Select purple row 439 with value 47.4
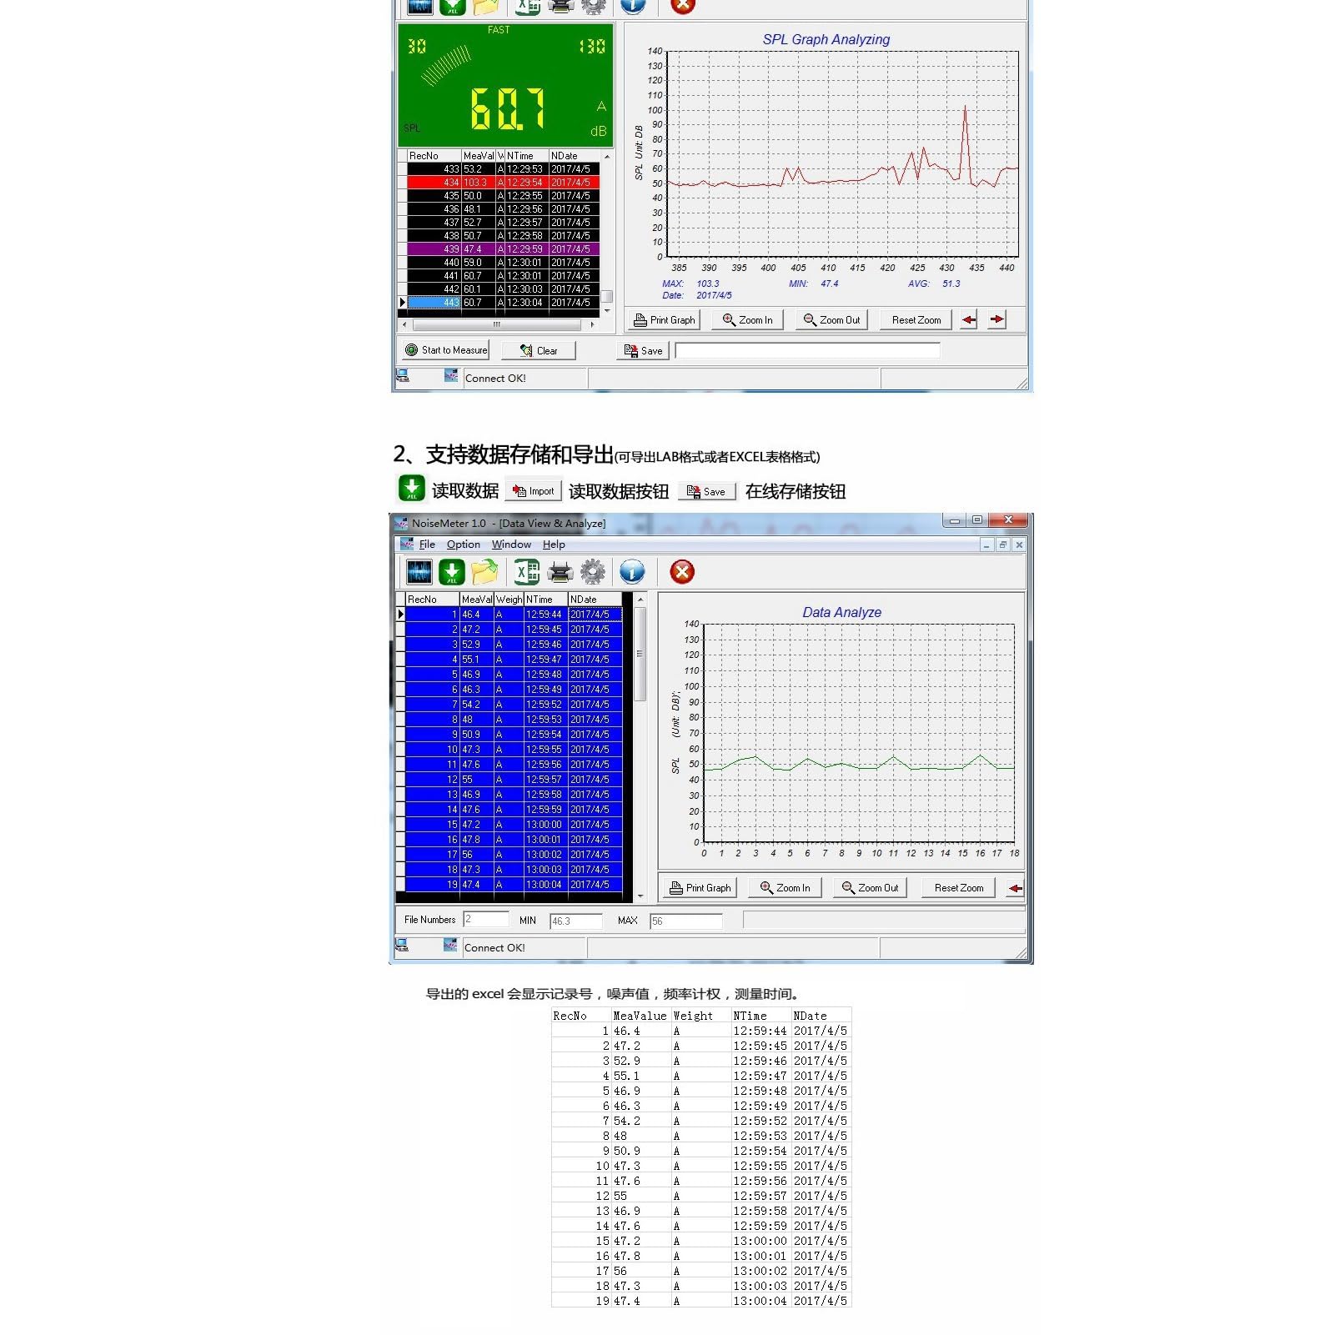The height and width of the screenshot is (1335, 1335). pyautogui.click(x=503, y=249)
